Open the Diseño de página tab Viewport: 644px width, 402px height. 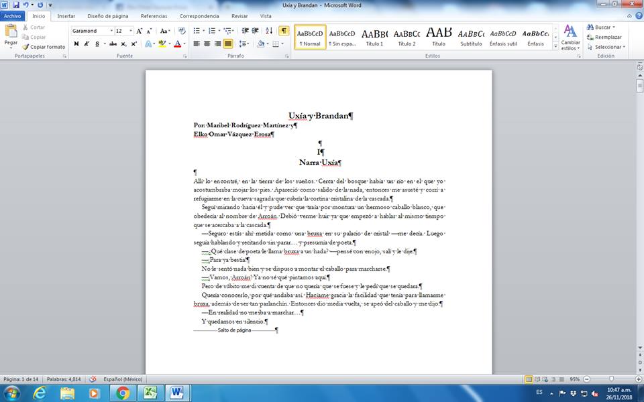point(108,15)
